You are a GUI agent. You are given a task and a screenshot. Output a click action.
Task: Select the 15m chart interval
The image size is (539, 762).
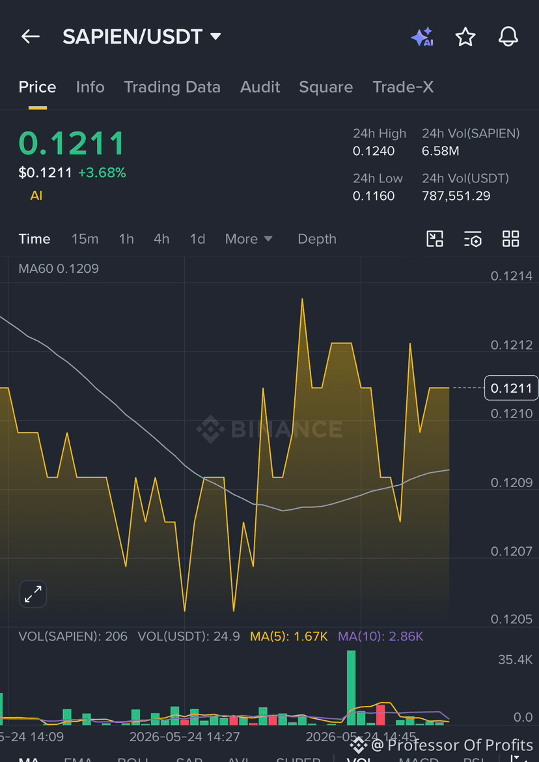(85, 239)
